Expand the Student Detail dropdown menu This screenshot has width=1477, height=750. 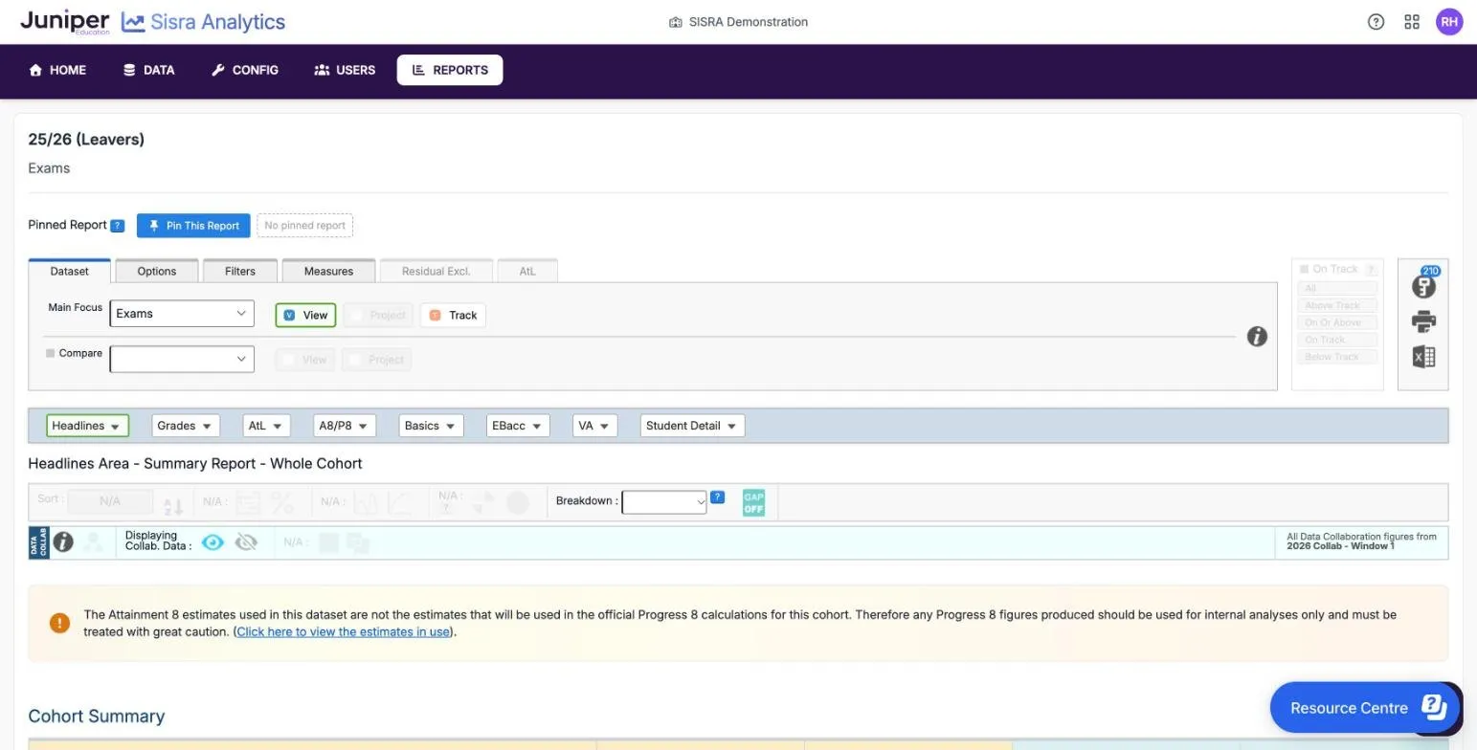(x=692, y=426)
